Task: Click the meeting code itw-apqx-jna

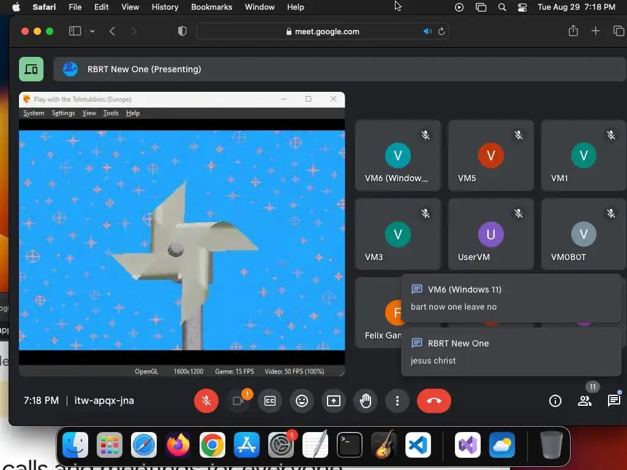Action: (x=104, y=400)
